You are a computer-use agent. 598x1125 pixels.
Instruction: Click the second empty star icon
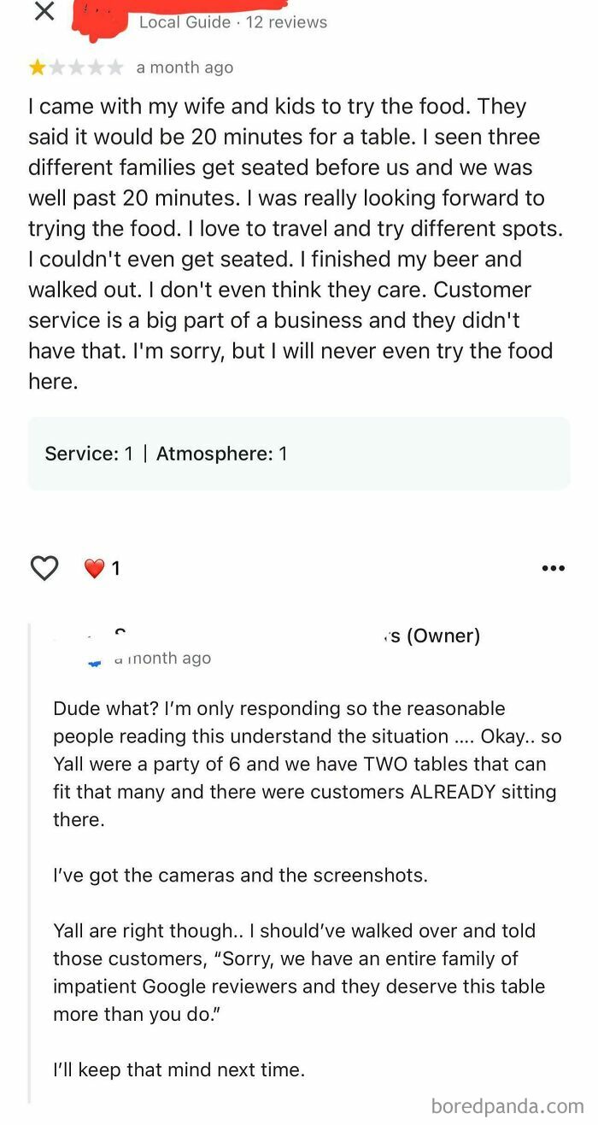point(57,67)
